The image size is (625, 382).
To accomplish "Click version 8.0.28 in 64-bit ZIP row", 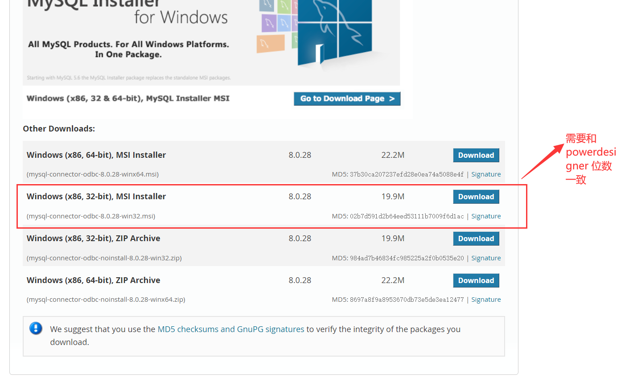I will [x=300, y=280].
